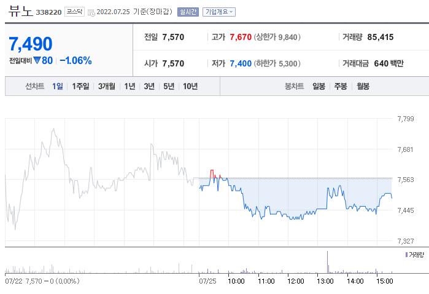Click the 거래대금 value 640 백만
This screenshot has height=294, width=429.
(388, 63)
